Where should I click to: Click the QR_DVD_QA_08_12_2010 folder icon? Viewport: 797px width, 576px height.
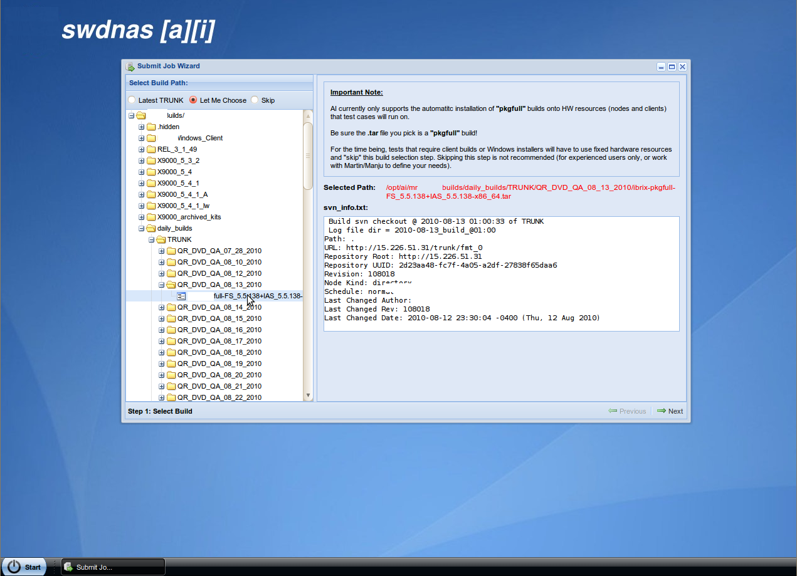pyautogui.click(x=171, y=273)
